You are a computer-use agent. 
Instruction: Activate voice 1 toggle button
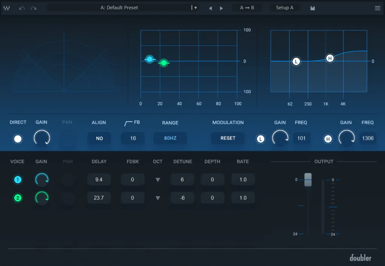[x=18, y=180]
